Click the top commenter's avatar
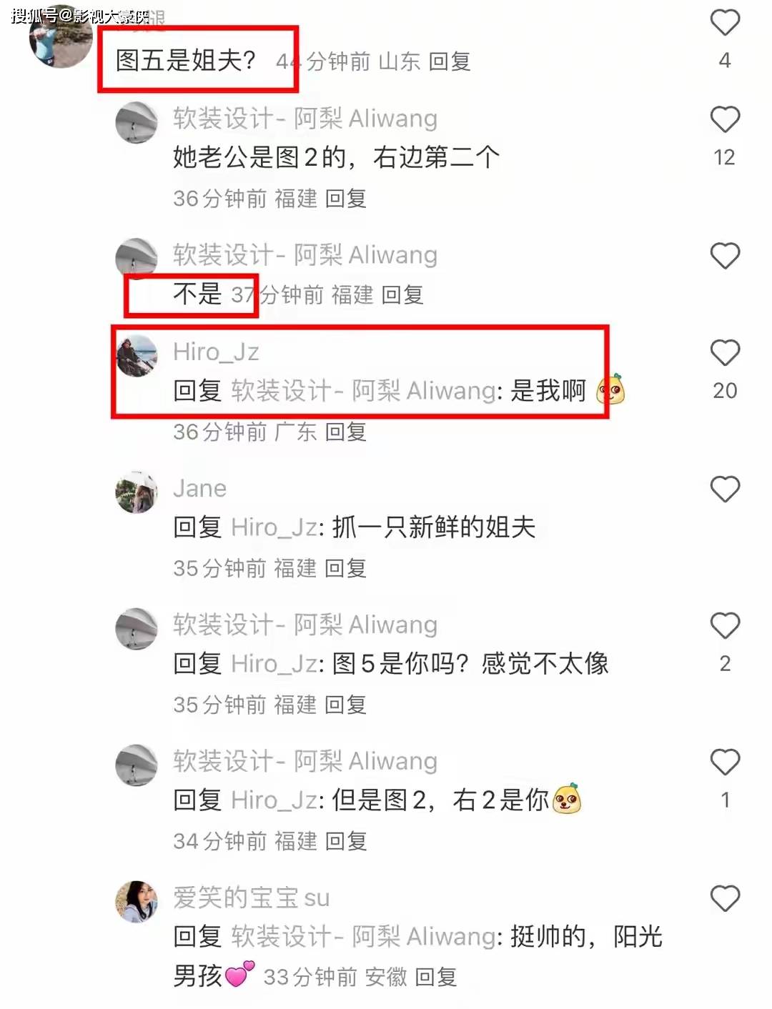Screen dimensions: 772x1009 coord(61,39)
